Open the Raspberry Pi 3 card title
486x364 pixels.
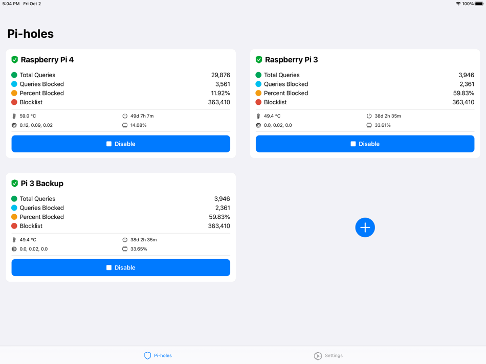(292, 59)
